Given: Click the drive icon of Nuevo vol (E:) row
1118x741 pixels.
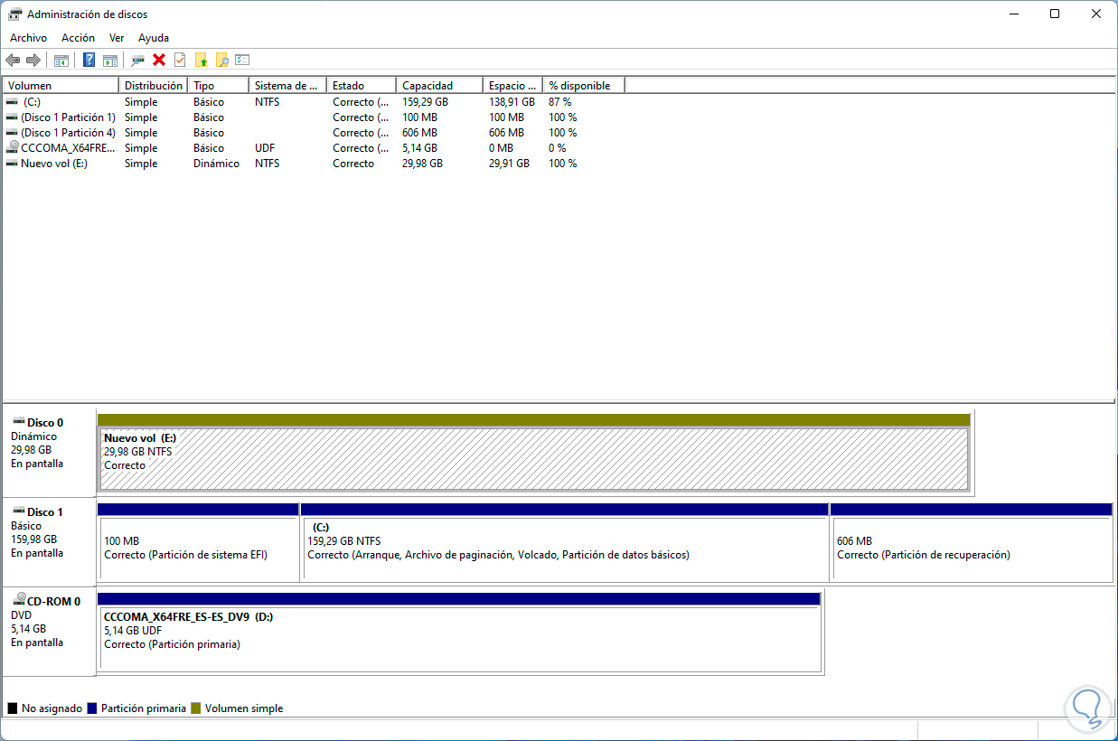Looking at the screenshot, I should (x=12, y=164).
